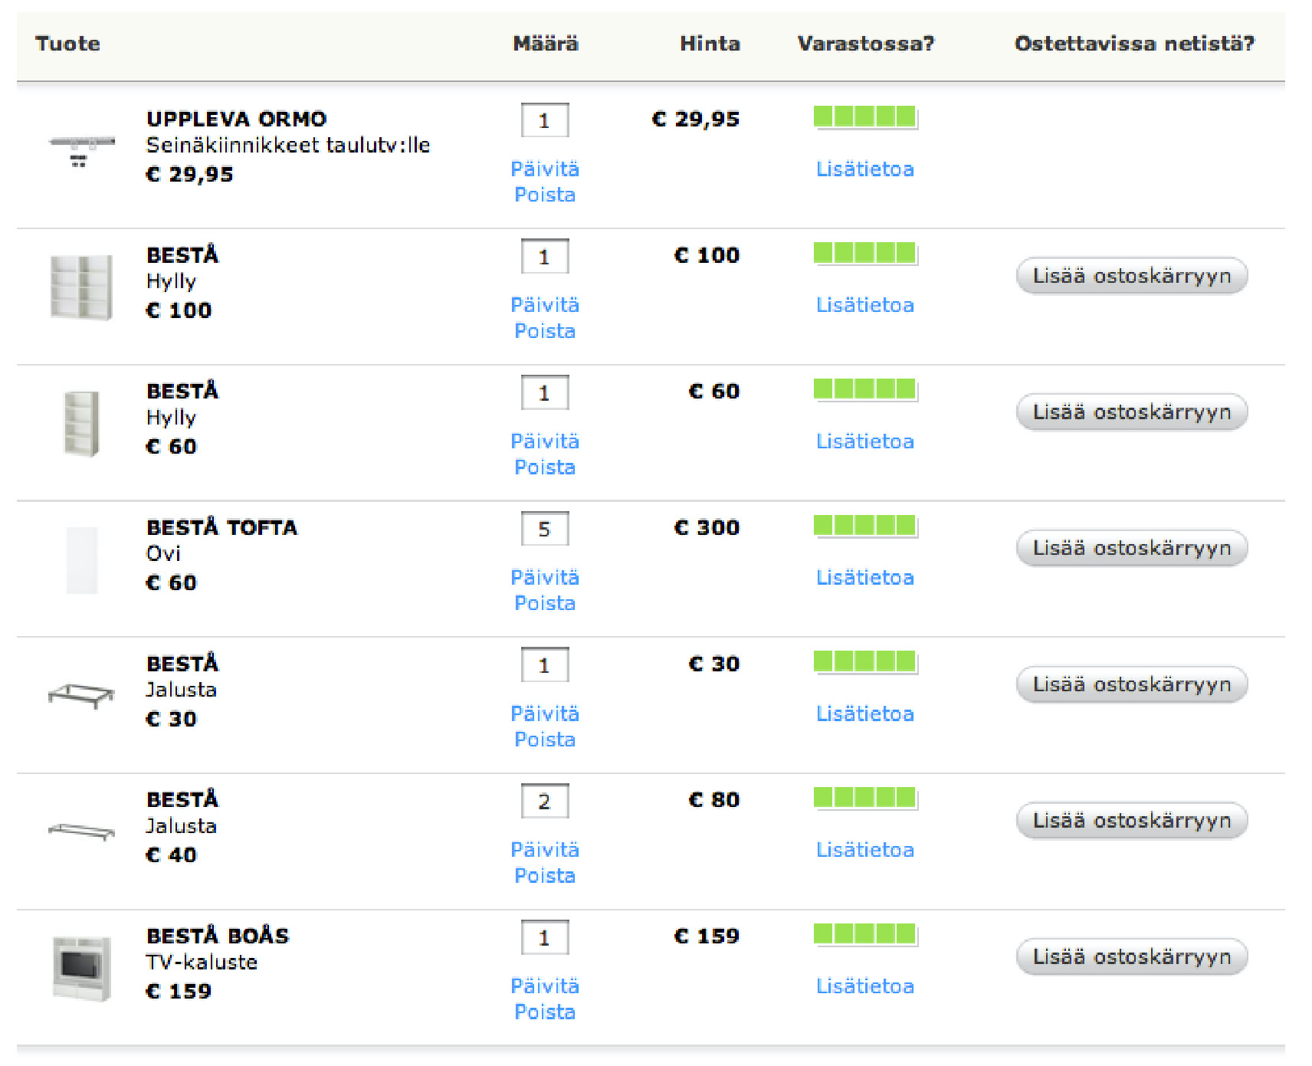Add €40 BESTÅ Jalusta to shopping cart

(1132, 821)
